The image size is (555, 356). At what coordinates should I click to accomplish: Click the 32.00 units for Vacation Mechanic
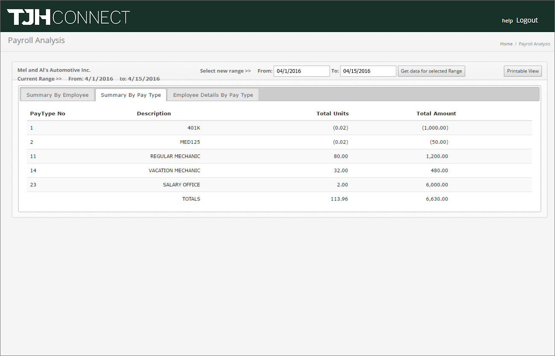[x=341, y=171]
